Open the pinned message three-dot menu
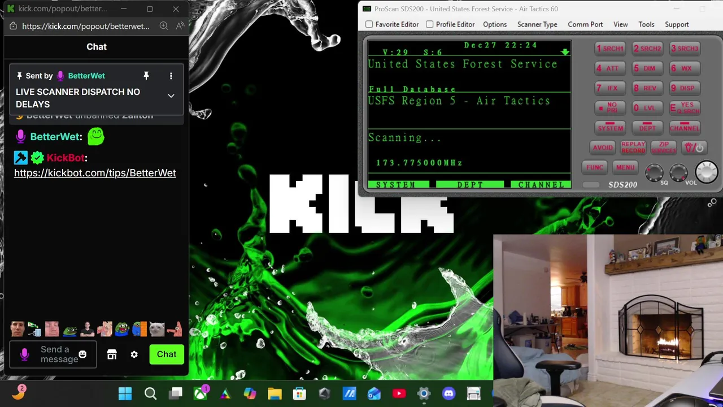Screen dimensions: 723x407 (x=171, y=76)
